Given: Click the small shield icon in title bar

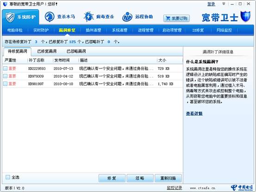Looking at the screenshot, I should tap(6, 4).
